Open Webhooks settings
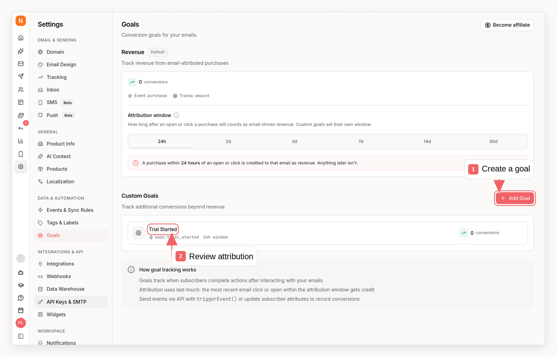Viewport: 557px width, 357px height. pyautogui.click(x=71, y=276)
